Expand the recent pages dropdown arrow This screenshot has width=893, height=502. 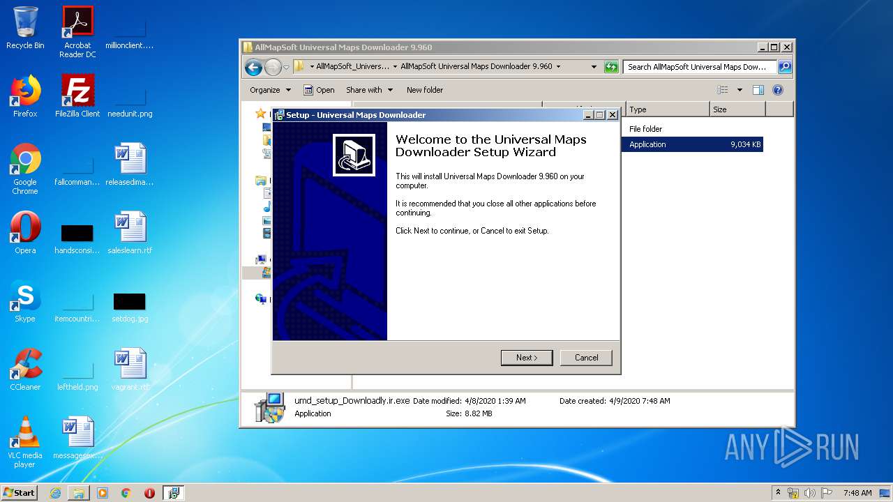pos(286,68)
